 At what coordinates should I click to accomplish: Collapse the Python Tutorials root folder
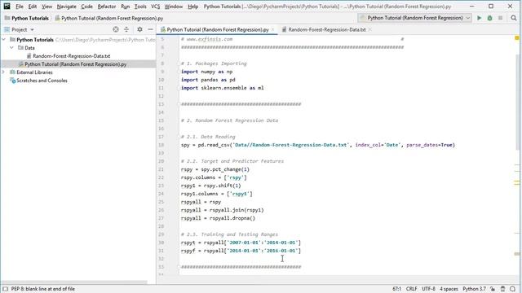point(4,40)
